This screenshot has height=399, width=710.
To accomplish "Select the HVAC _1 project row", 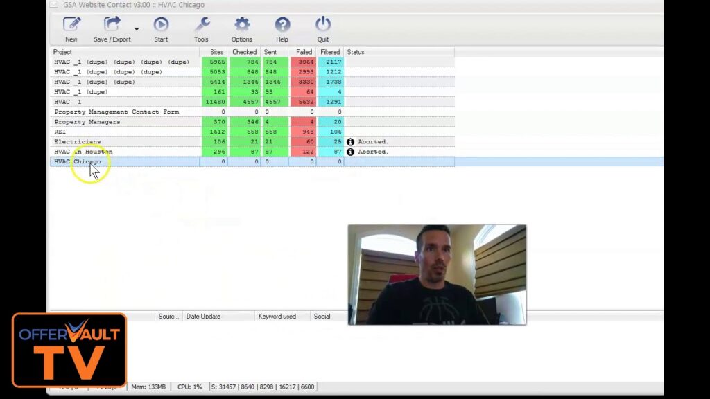I will [252, 102].
